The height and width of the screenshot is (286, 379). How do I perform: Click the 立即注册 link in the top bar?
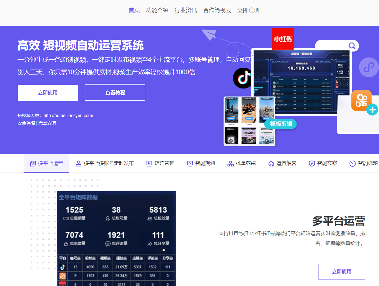pyautogui.click(x=248, y=10)
